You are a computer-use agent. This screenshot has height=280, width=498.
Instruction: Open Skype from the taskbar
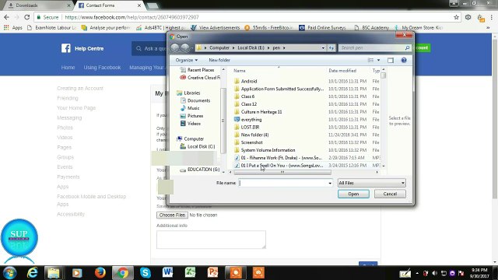coord(146,273)
